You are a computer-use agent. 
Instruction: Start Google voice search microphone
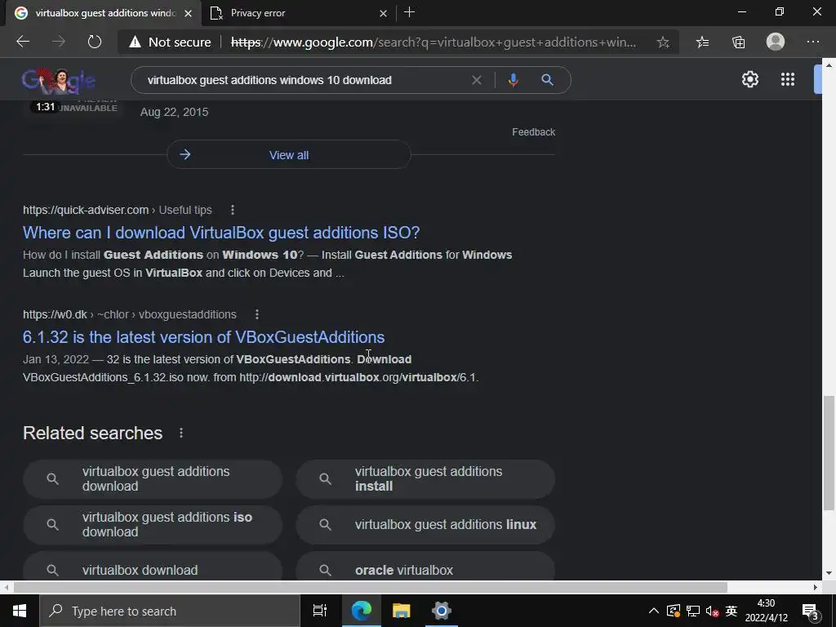(x=513, y=80)
